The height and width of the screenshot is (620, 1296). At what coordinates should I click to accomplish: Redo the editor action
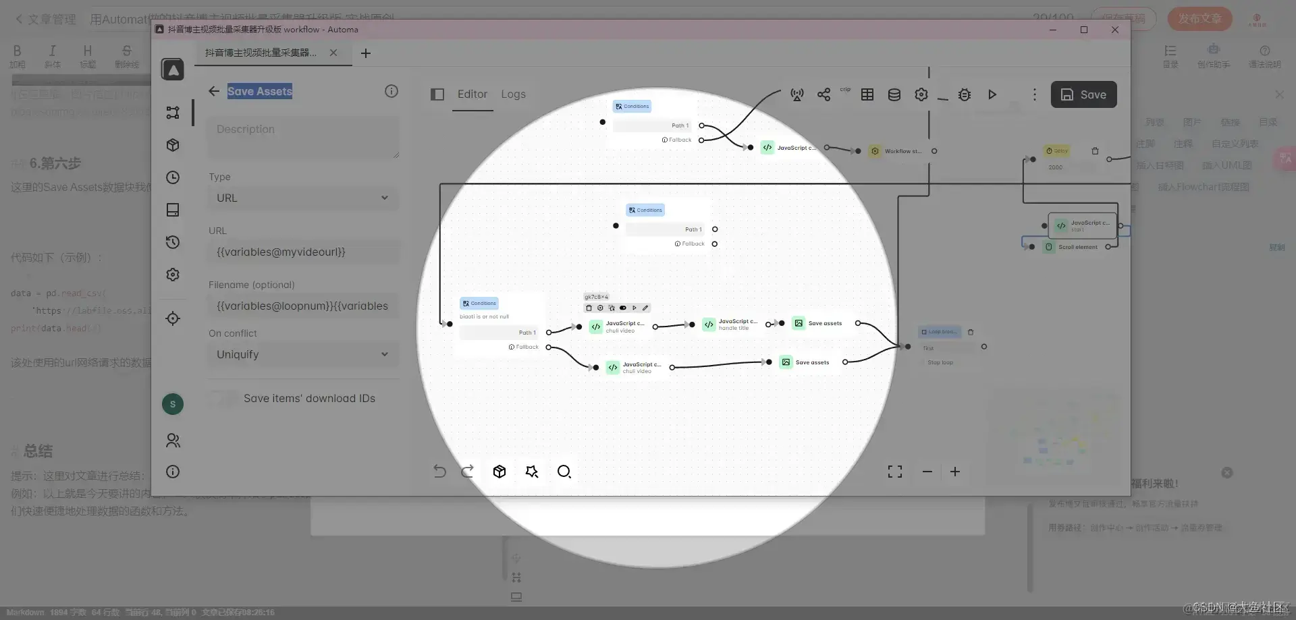(467, 472)
